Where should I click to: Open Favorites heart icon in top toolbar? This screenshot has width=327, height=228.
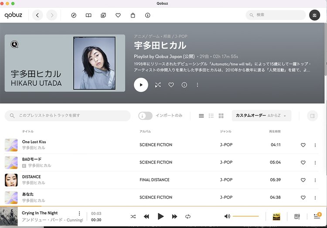[x=118, y=15]
